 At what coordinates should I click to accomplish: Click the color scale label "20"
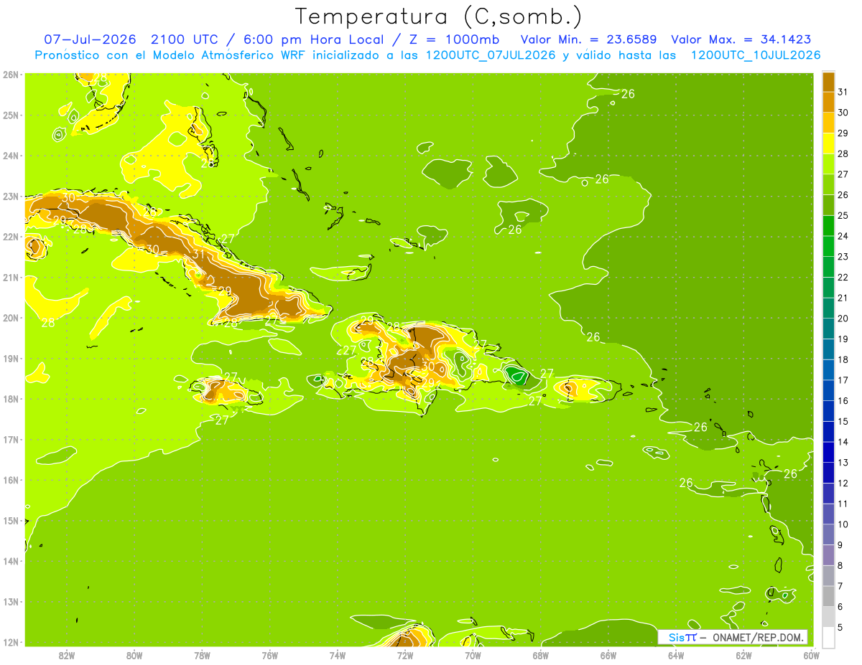click(843, 318)
